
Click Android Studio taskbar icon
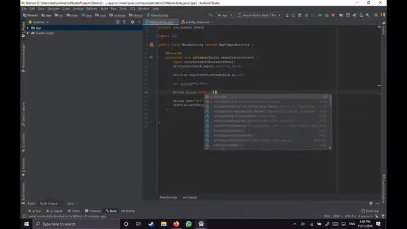[x=201, y=224]
